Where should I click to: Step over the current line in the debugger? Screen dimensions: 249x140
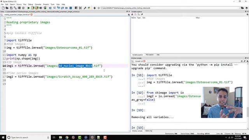54,8
